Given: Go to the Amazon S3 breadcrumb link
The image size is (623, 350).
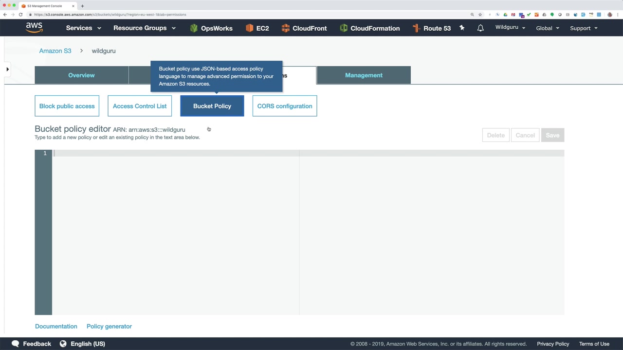Looking at the screenshot, I should pos(55,51).
